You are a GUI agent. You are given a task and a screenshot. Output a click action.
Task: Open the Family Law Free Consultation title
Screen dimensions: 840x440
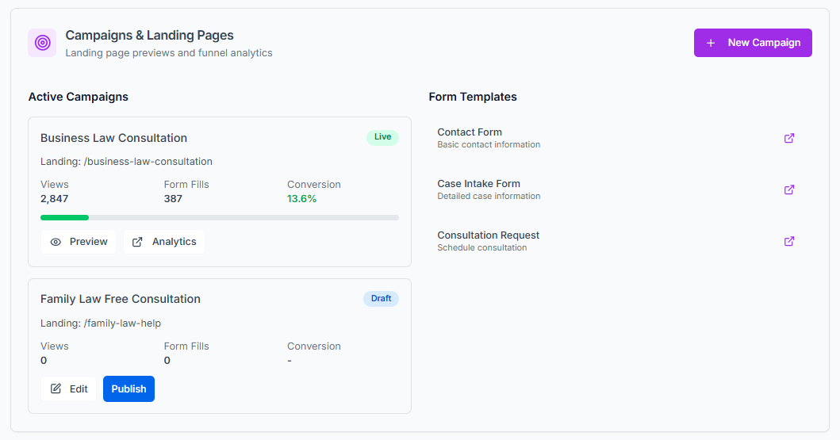coord(121,299)
